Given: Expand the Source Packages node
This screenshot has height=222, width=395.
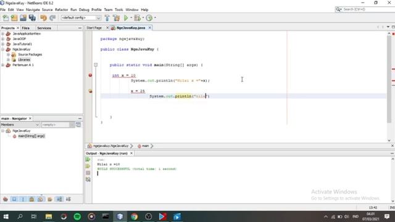Looking at the screenshot, I should 8,54.
